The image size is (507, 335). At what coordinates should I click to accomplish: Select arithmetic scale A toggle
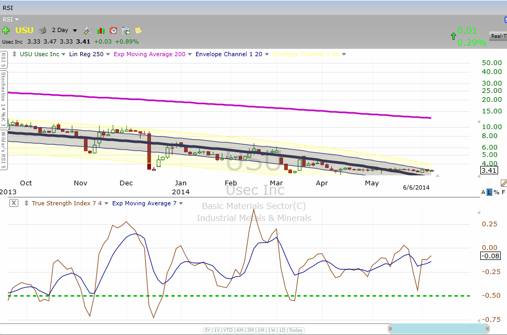(483, 192)
